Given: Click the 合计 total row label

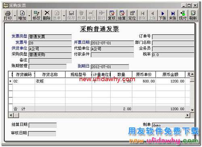Looking at the screenshot, I should coord(19,109).
